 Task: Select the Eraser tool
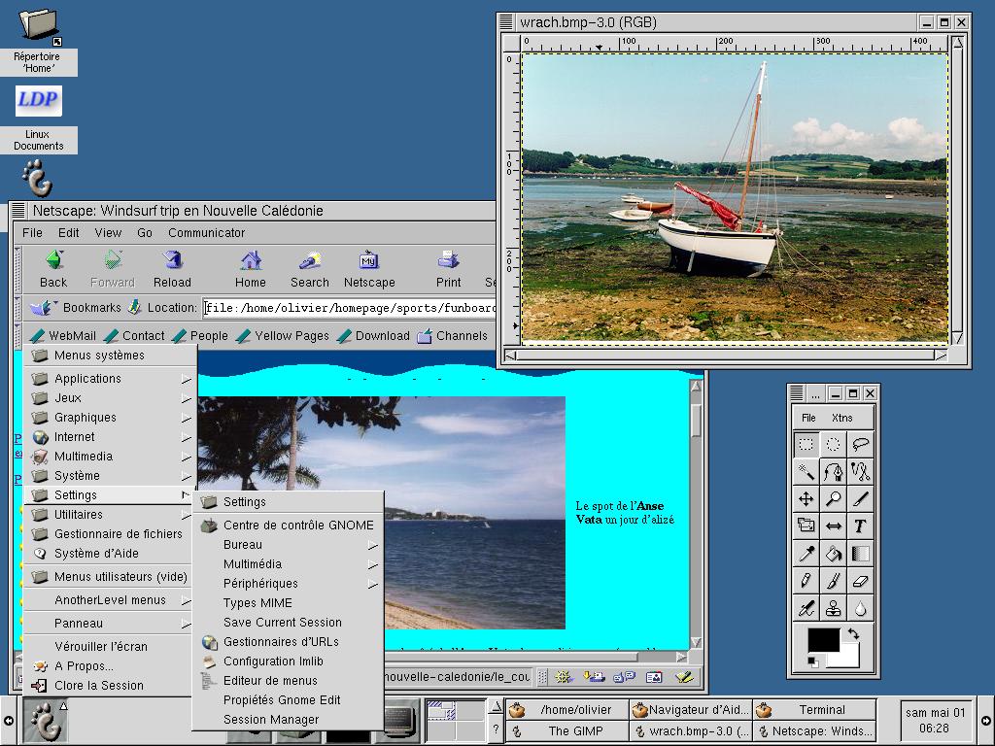click(x=861, y=581)
